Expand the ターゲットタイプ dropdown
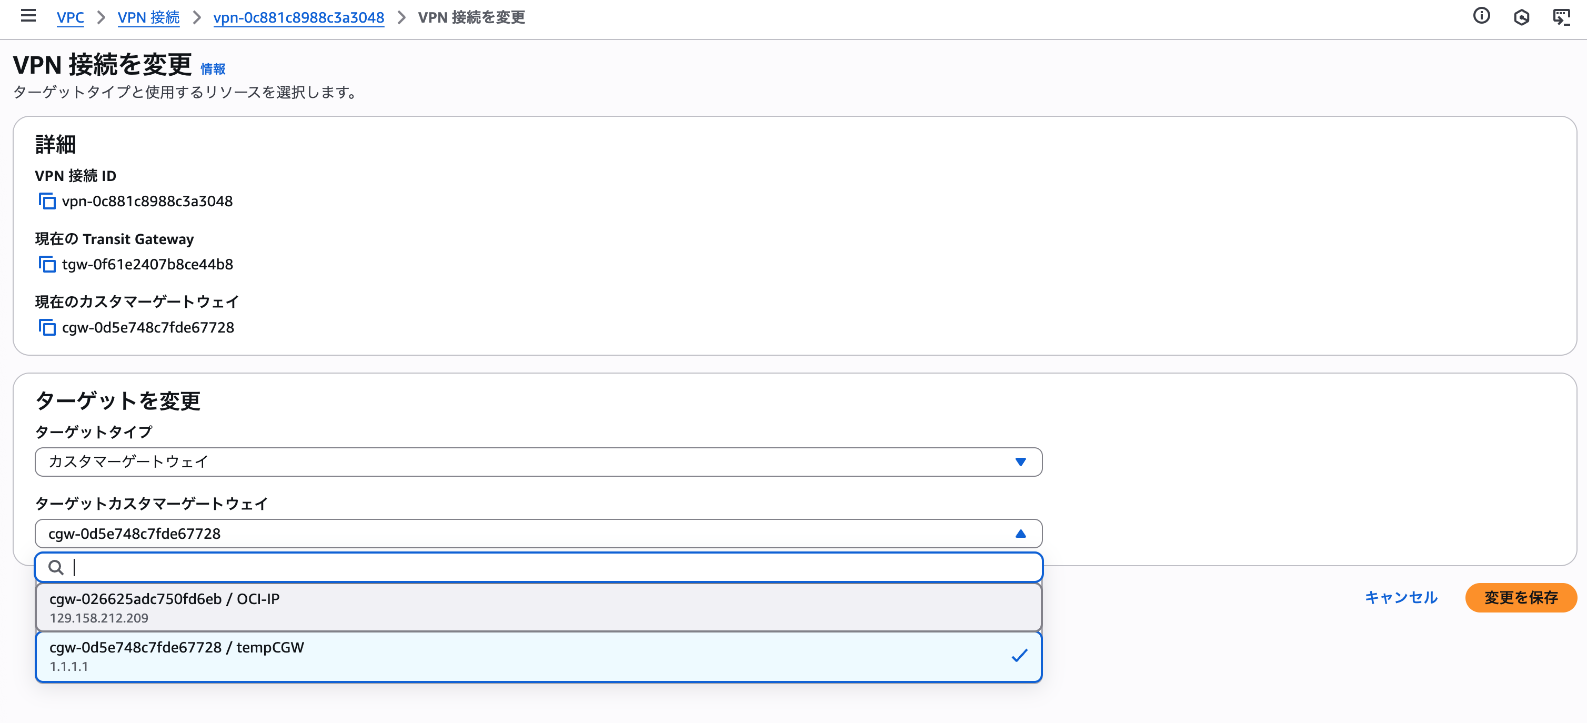The width and height of the screenshot is (1587, 723). pos(538,462)
